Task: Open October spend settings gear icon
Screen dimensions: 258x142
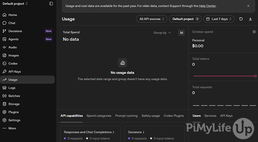Action: 254,32
